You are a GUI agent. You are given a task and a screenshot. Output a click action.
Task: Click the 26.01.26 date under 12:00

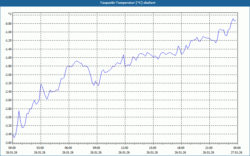pyautogui.click(x=124, y=152)
